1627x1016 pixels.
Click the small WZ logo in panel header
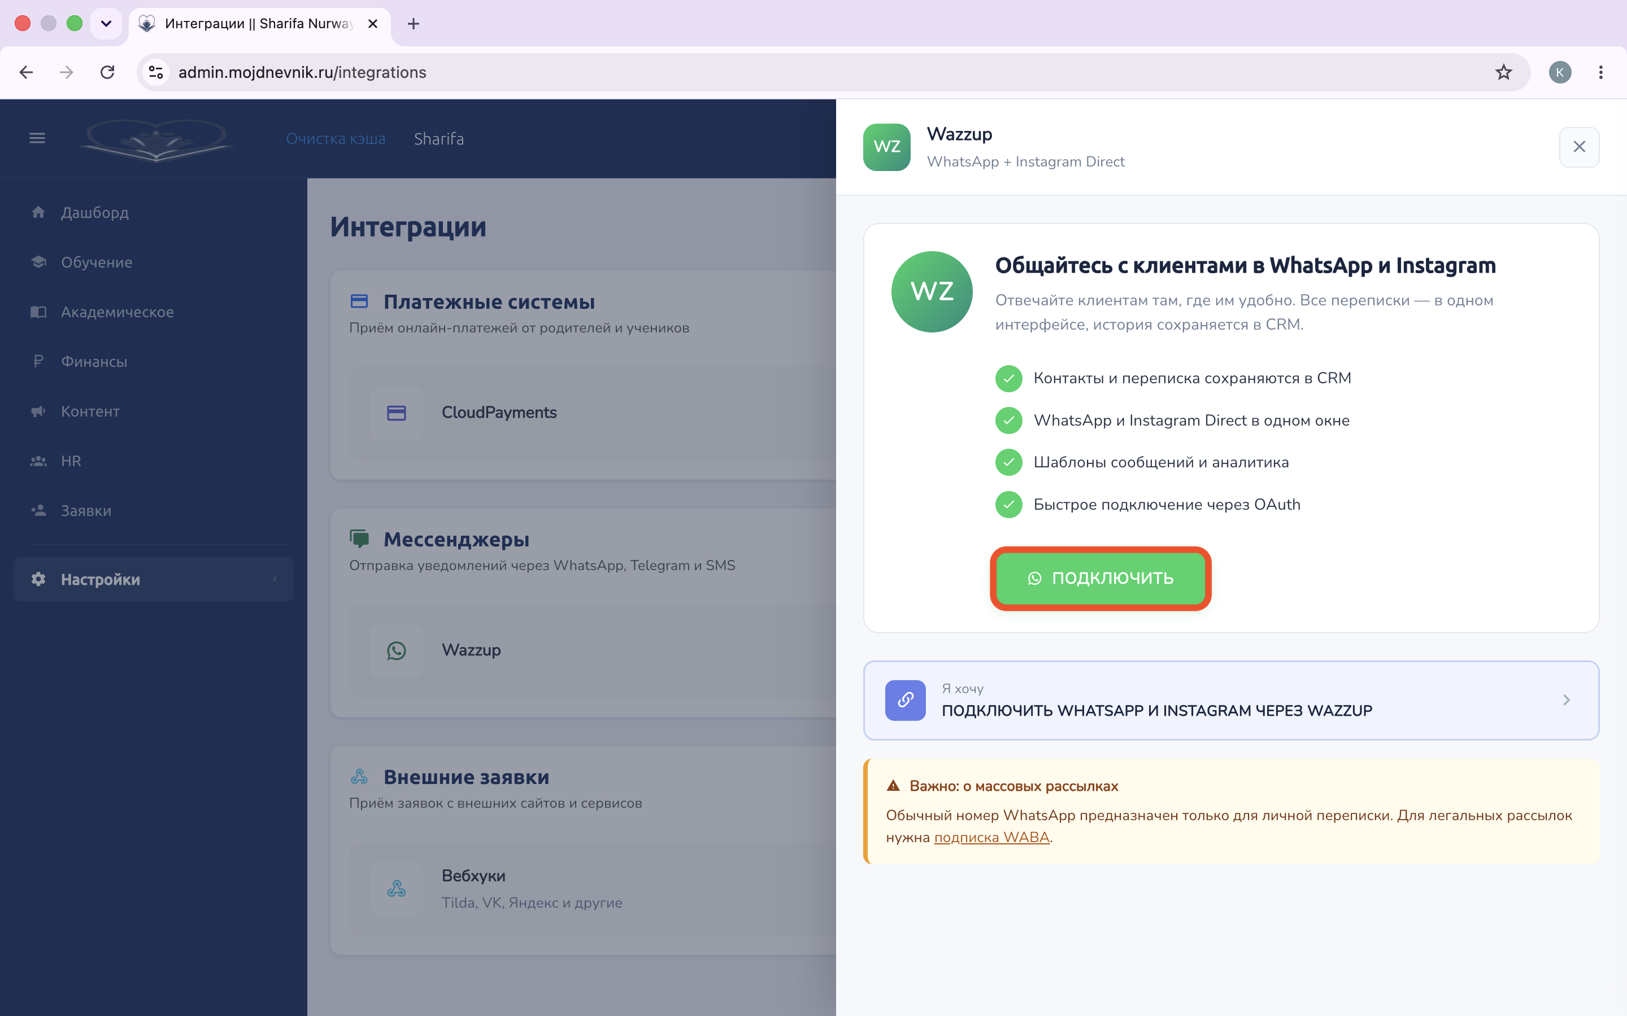point(887,147)
